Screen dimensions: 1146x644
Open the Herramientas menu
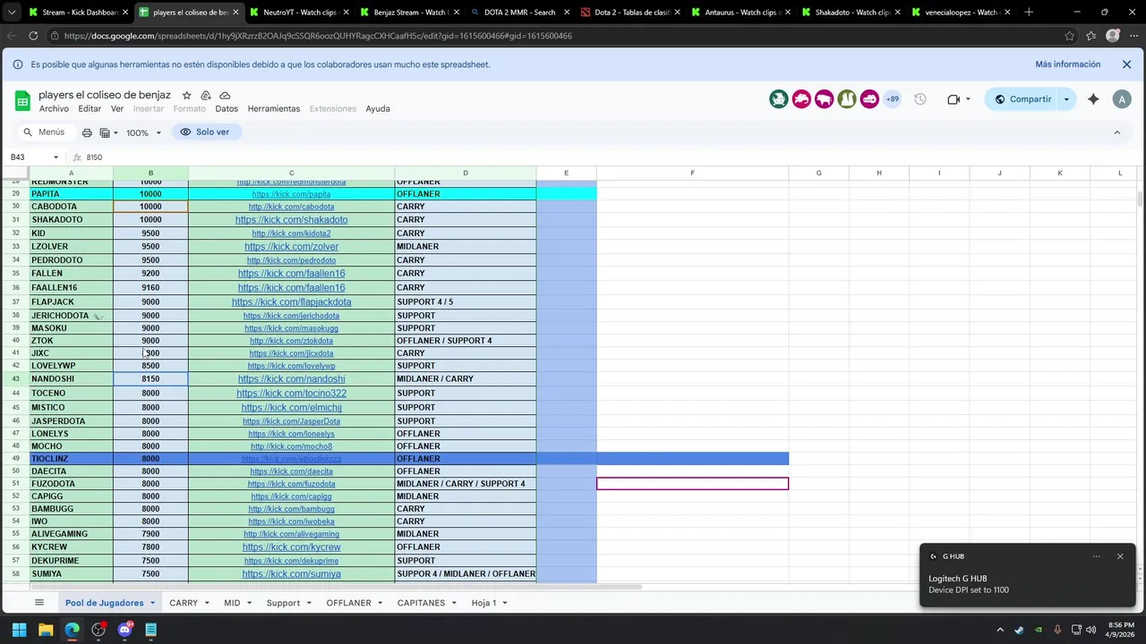click(x=274, y=109)
